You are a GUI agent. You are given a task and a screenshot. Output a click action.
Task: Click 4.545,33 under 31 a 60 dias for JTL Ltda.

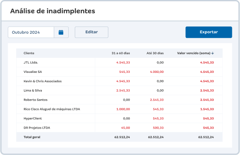[123, 63]
